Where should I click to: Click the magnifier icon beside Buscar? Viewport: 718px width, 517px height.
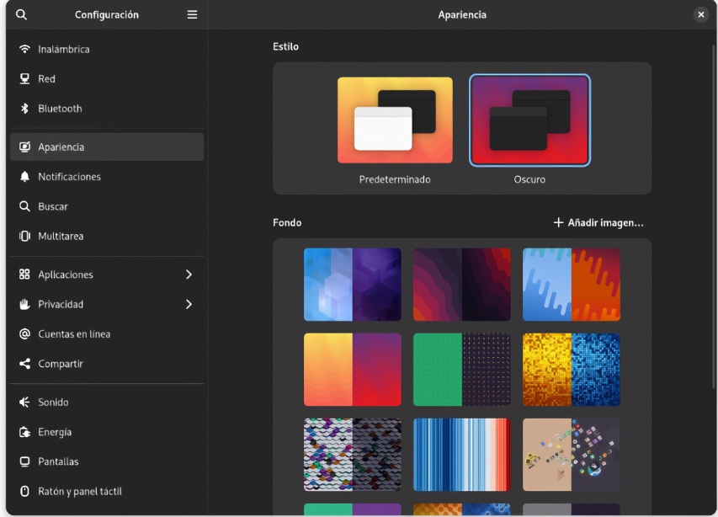tap(24, 206)
